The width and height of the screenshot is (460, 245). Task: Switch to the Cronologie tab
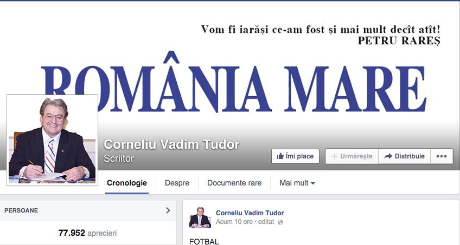pos(127,183)
